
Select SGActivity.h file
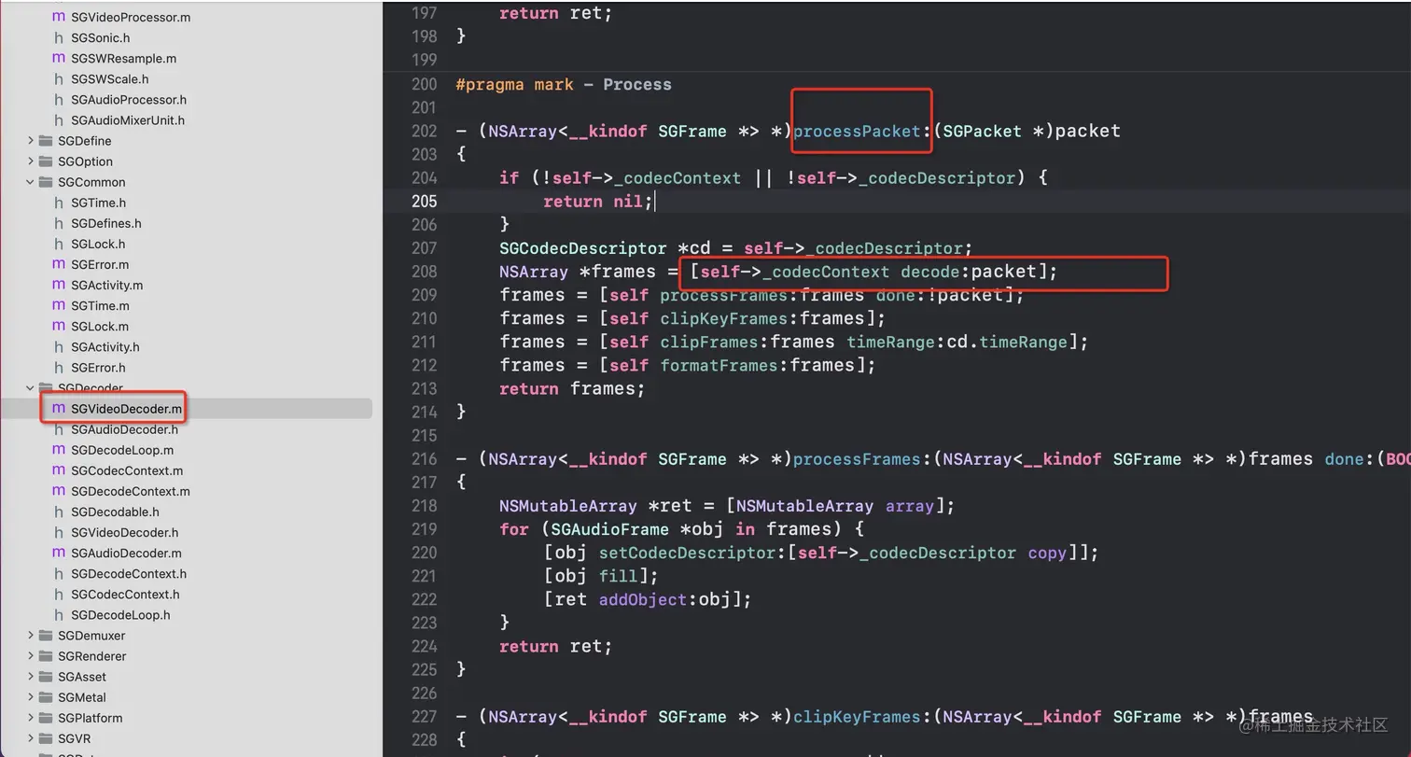[105, 346]
